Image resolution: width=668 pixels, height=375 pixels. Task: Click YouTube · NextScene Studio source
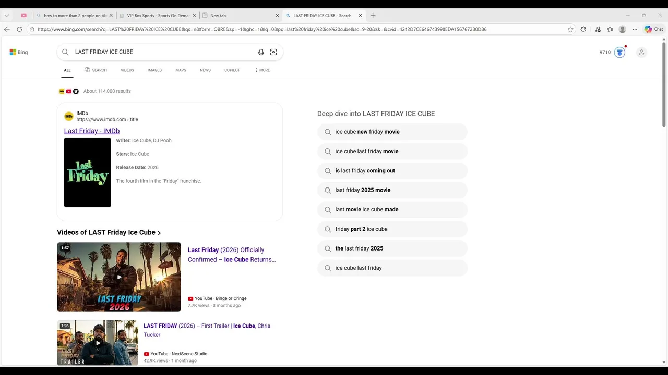pos(175,354)
